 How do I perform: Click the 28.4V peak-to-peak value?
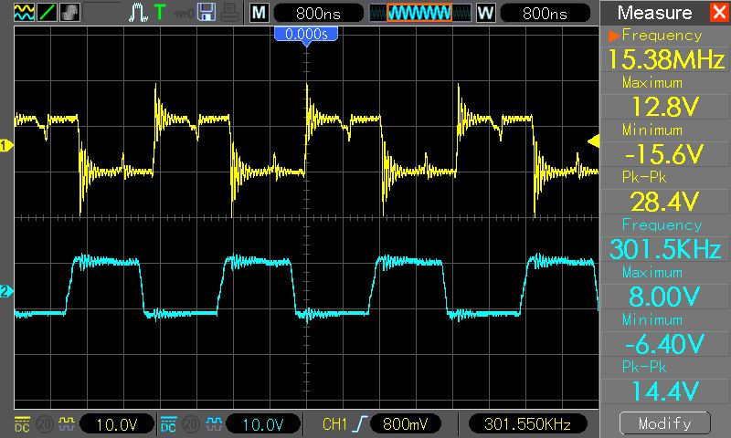point(666,202)
